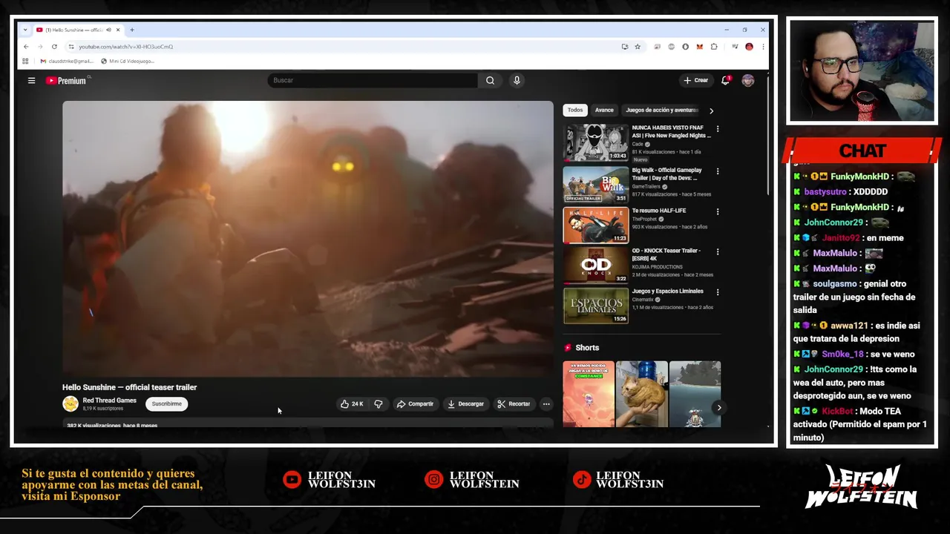Screen dimensions: 950x534
Task: Click install/cast icon in address bar
Action: pyautogui.click(x=625, y=47)
